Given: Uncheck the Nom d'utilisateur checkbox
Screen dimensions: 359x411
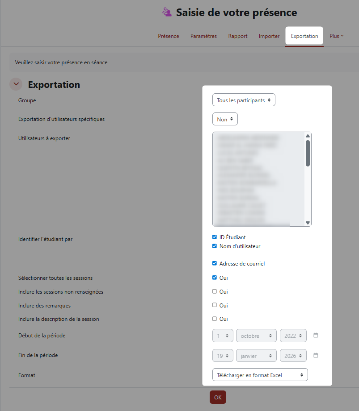Looking at the screenshot, I should click(x=215, y=246).
